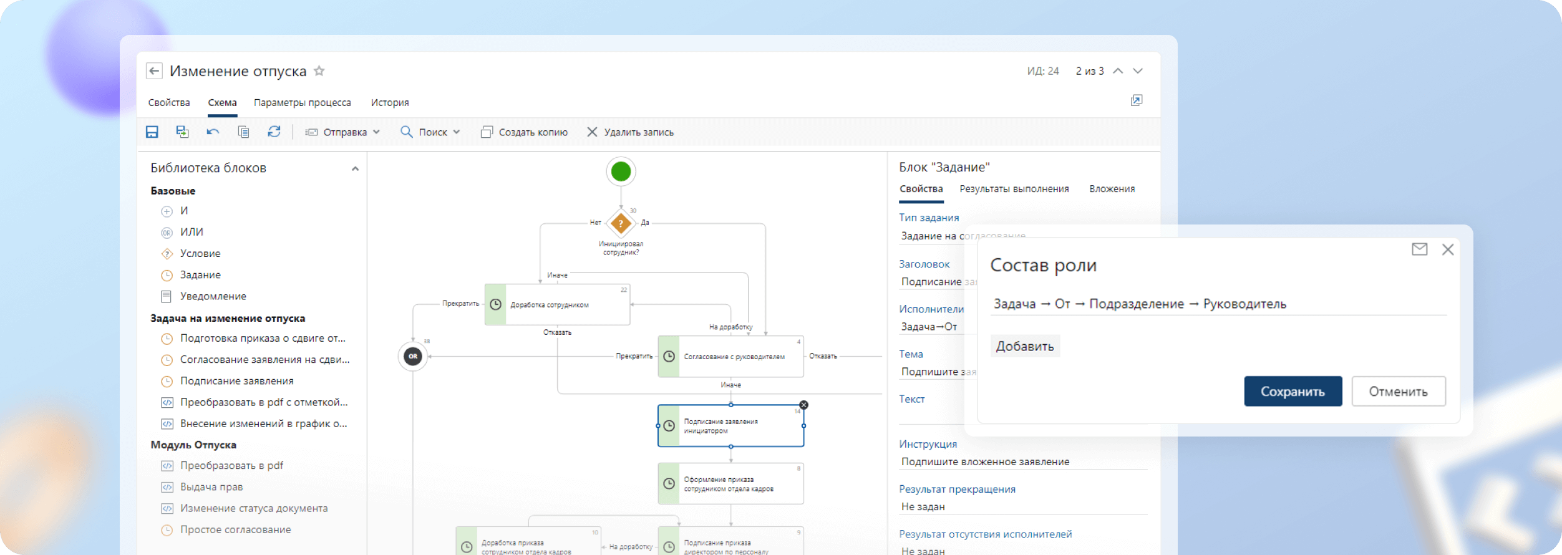Open the Поиск dropdown
Screen dimensions: 1562x555
(x=430, y=132)
